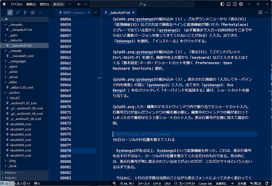This screenshot has height=186, width=272.
Task: Click the jp command center search box
Action: (x=142, y=4)
